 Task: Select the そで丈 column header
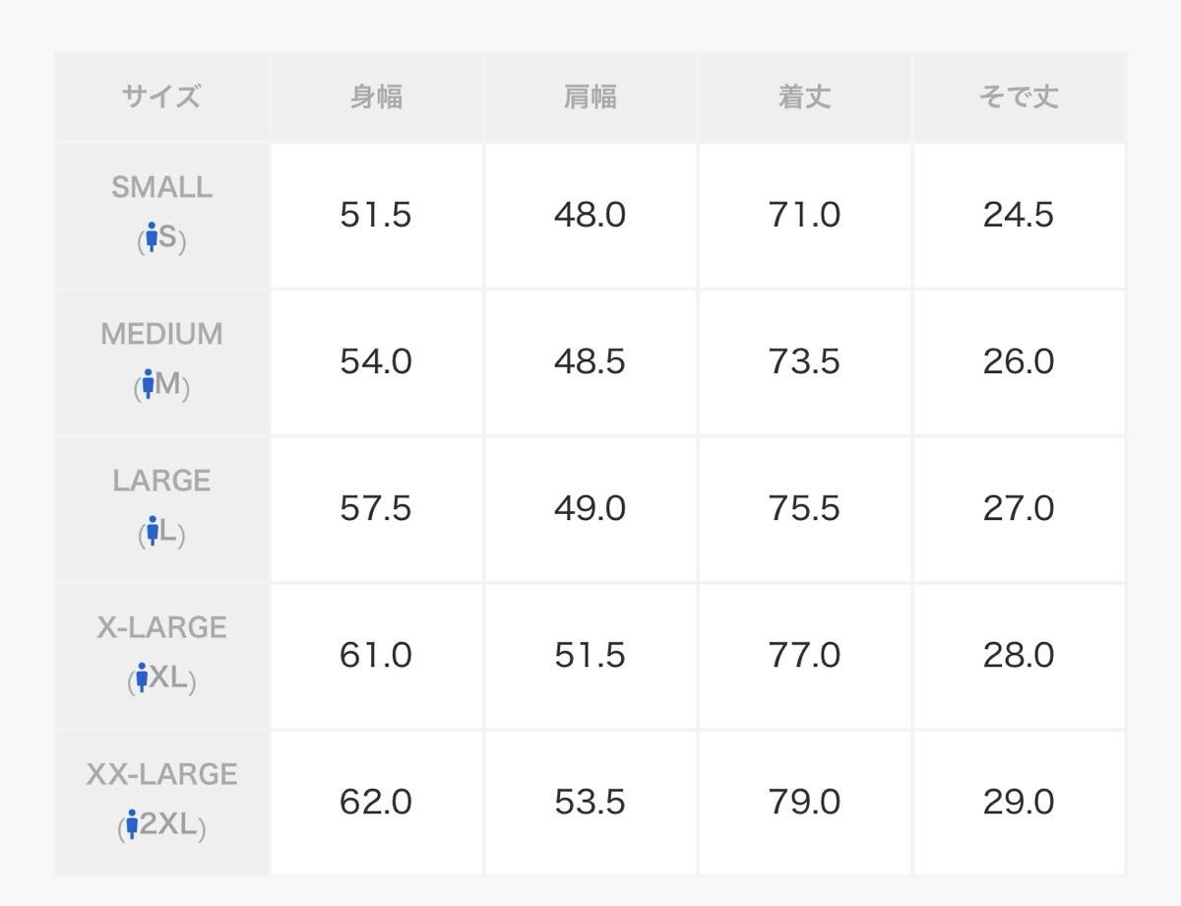point(1019,97)
